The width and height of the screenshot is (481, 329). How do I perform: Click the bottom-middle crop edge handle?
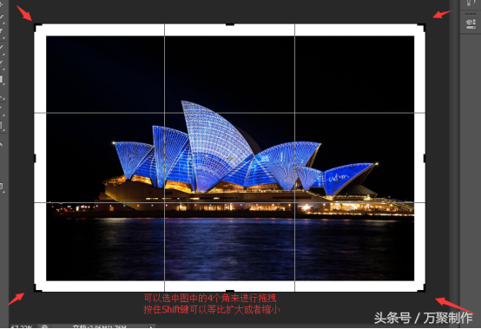point(230,291)
